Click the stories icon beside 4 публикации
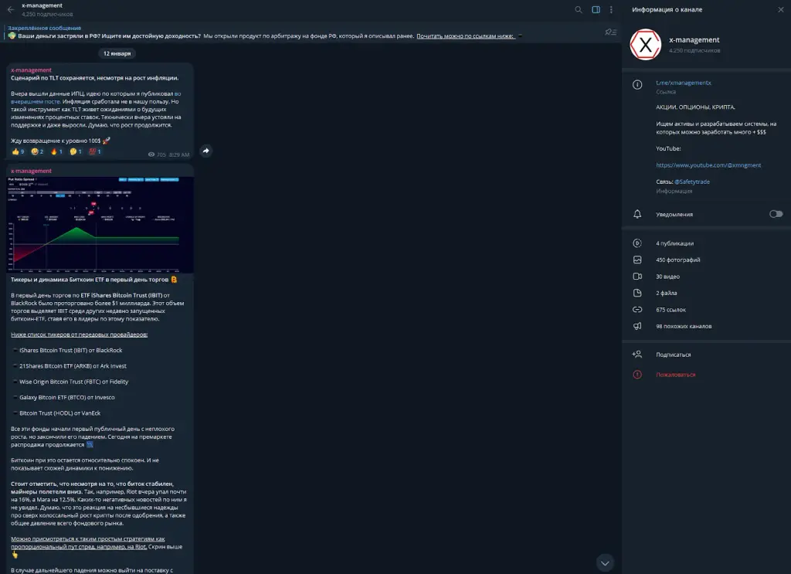791x574 pixels. 637,243
